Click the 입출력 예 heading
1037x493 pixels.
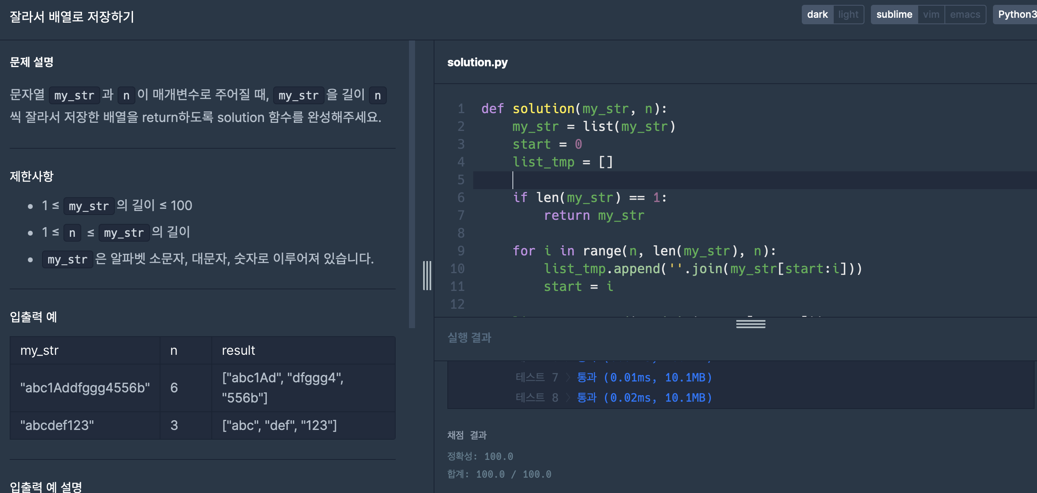[33, 317]
